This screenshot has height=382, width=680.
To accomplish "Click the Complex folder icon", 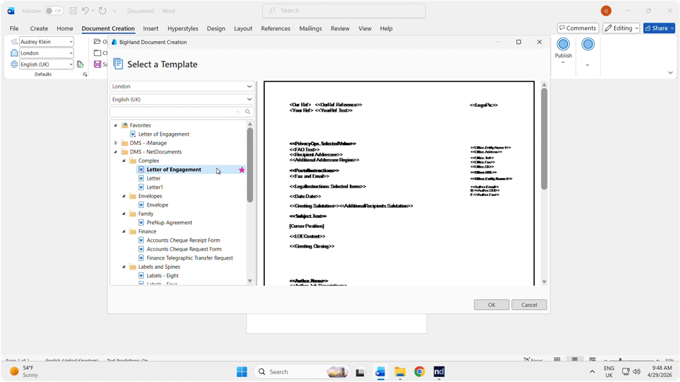I will pyautogui.click(x=133, y=161).
